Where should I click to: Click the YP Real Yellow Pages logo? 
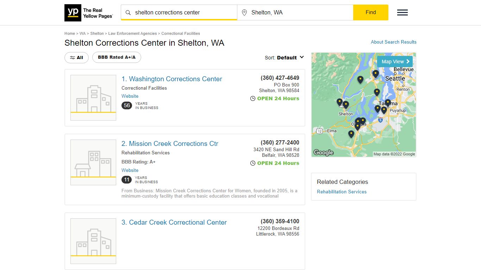[89, 13]
